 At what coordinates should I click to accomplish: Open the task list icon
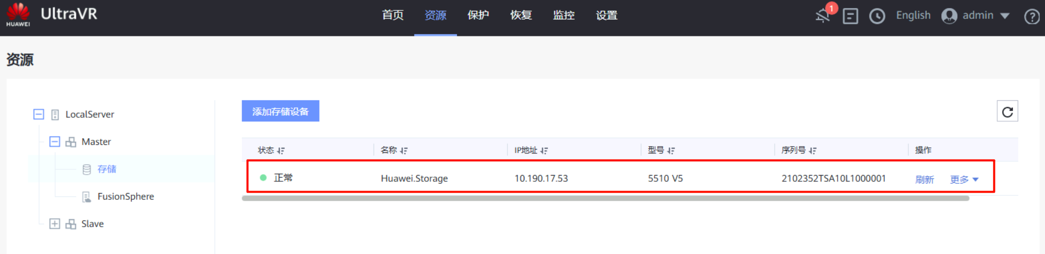850,16
